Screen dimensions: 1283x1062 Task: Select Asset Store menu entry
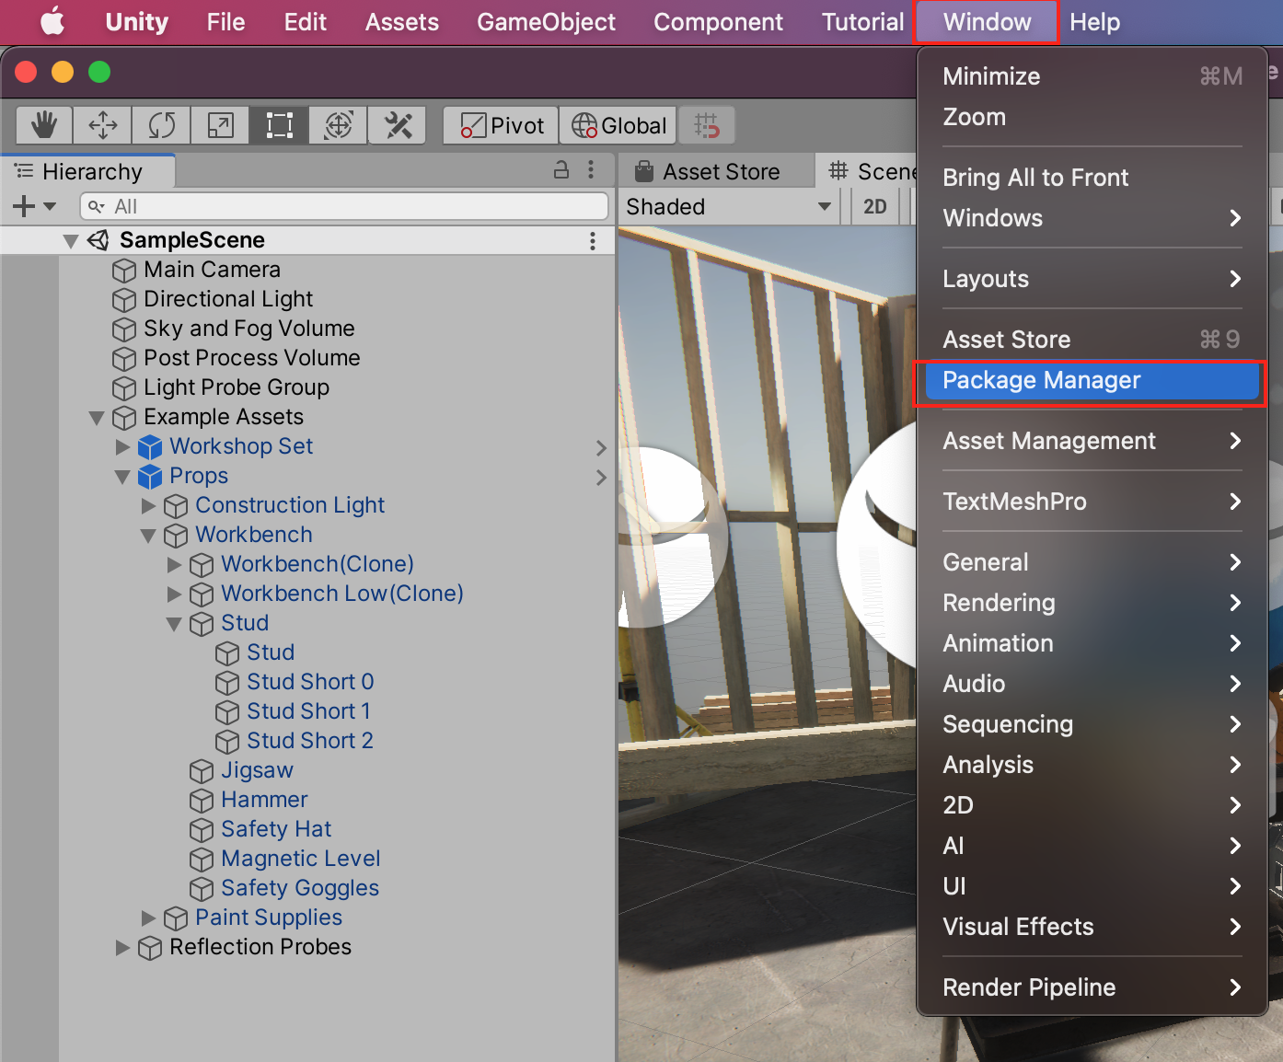(x=1092, y=340)
